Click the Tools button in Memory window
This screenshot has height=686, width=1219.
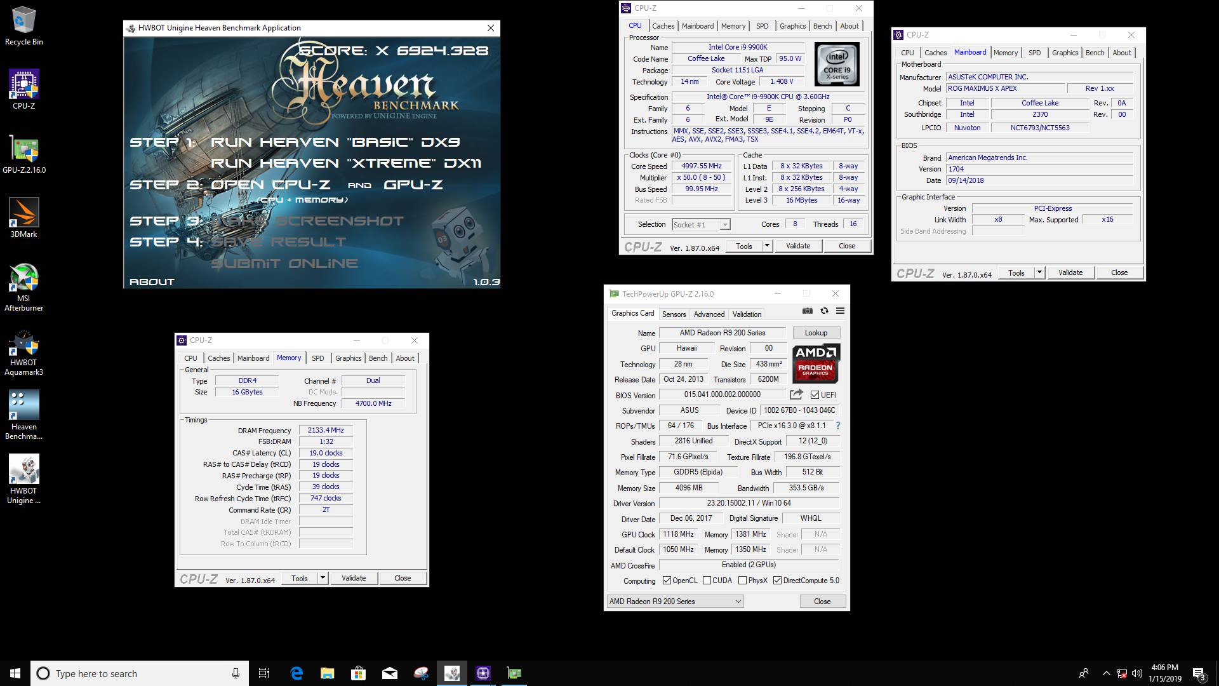[299, 578]
